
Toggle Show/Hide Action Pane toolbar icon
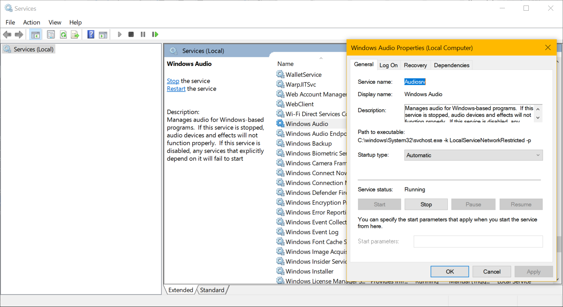[x=103, y=34]
